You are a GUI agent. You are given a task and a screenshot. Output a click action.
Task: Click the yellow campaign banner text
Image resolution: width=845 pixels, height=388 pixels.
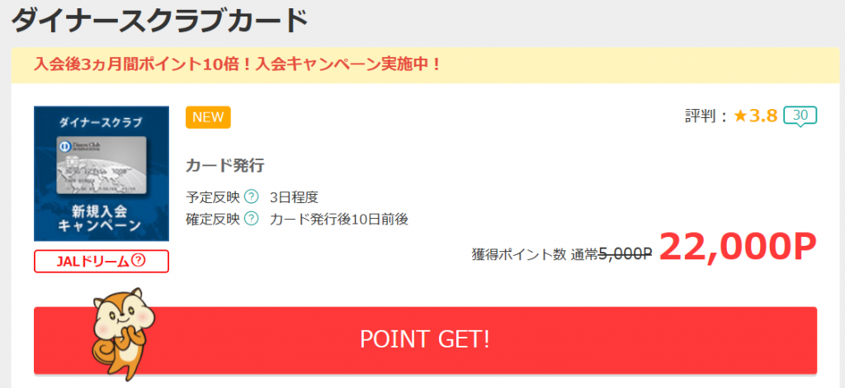click(238, 64)
